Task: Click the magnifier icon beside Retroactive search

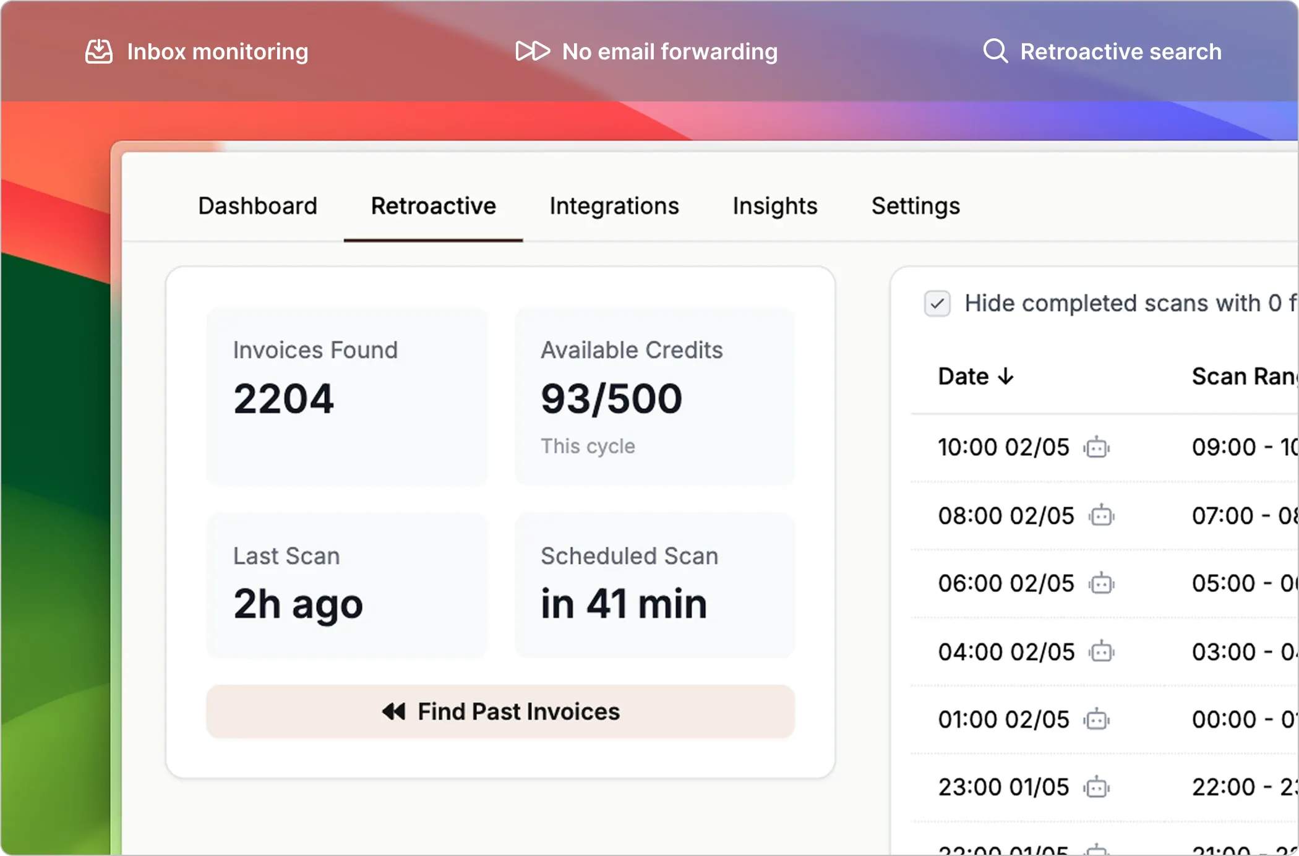Action: (995, 51)
